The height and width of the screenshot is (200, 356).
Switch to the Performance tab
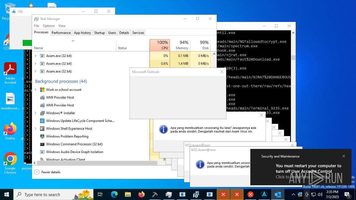coord(61,32)
